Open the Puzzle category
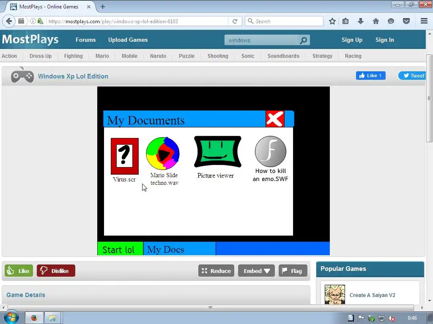The image size is (433, 324). pyautogui.click(x=186, y=56)
